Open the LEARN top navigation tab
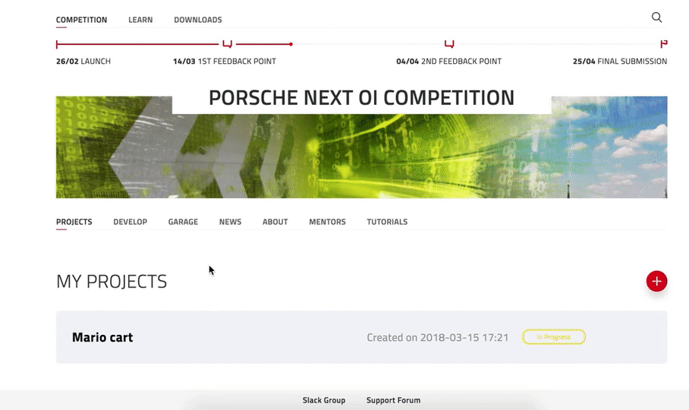 140,20
